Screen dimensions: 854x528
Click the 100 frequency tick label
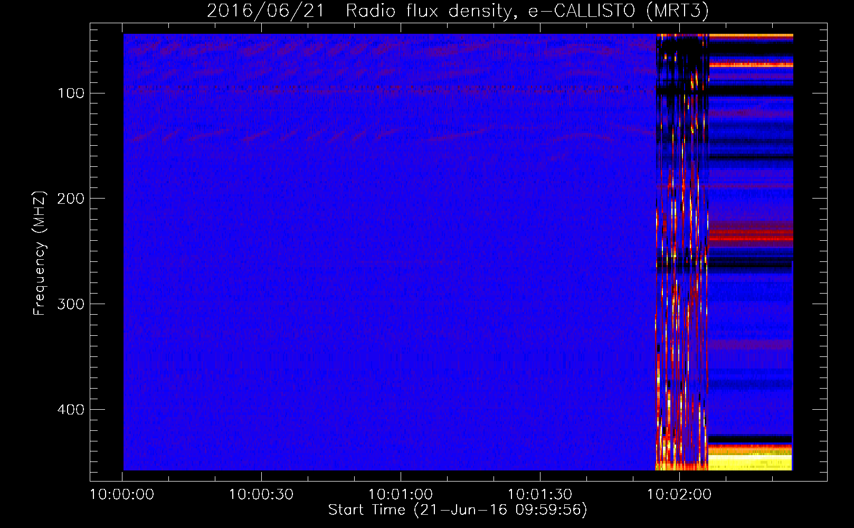(71, 93)
